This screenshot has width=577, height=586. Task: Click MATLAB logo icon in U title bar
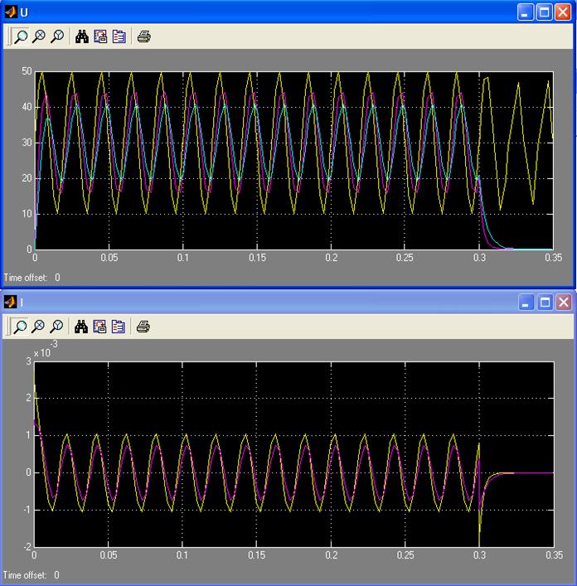point(11,12)
